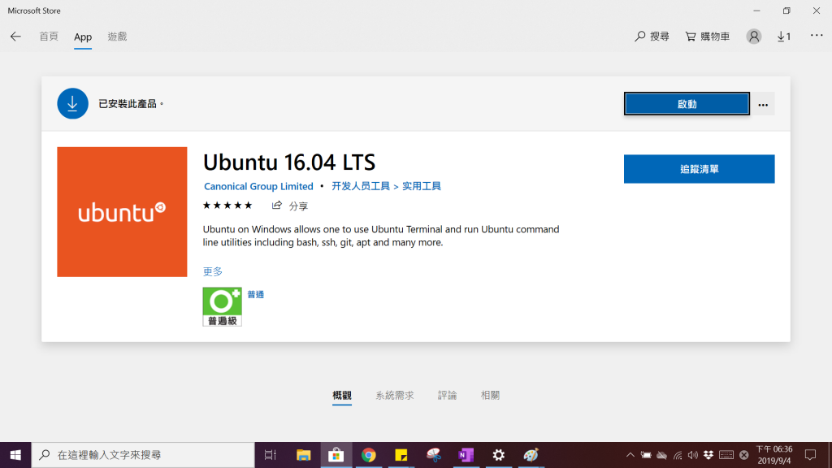Show hidden system tray icons
The image size is (832, 468).
(x=630, y=455)
